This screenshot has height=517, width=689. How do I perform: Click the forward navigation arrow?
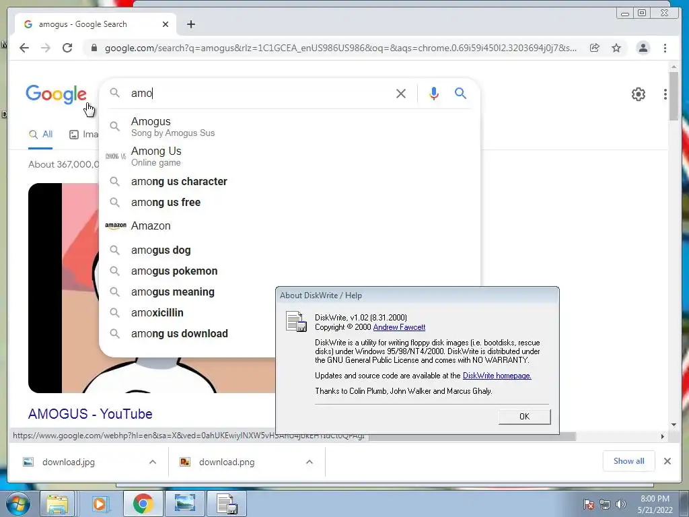(46, 48)
